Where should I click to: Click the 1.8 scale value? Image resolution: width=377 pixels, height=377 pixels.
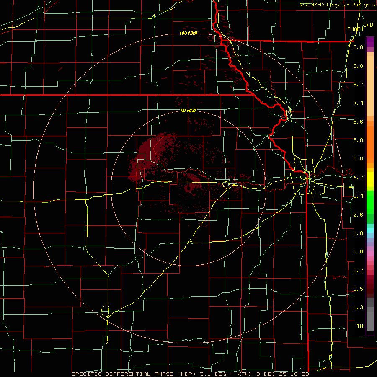click(x=358, y=233)
